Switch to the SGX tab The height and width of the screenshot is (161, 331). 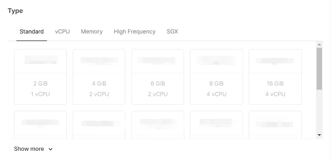pos(172,32)
